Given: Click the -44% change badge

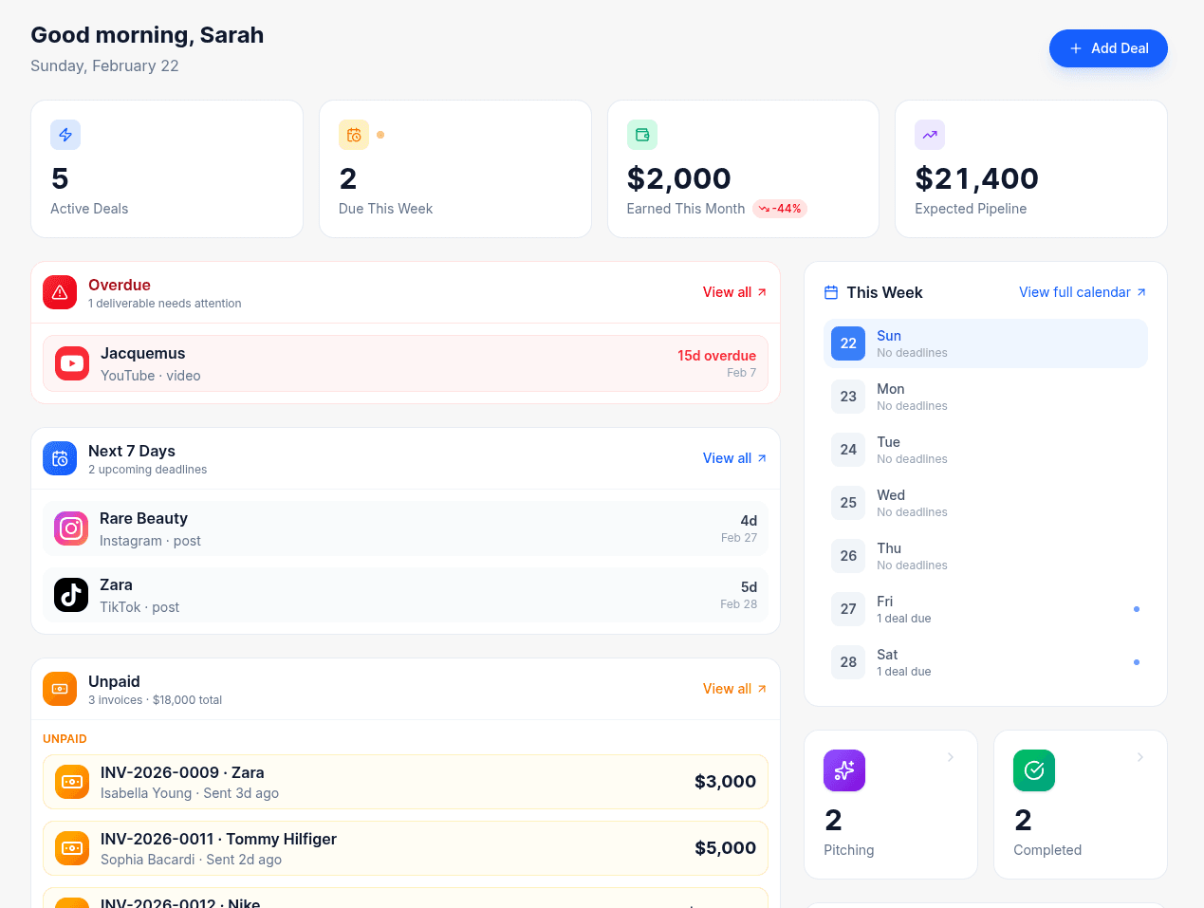Looking at the screenshot, I should (x=780, y=208).
